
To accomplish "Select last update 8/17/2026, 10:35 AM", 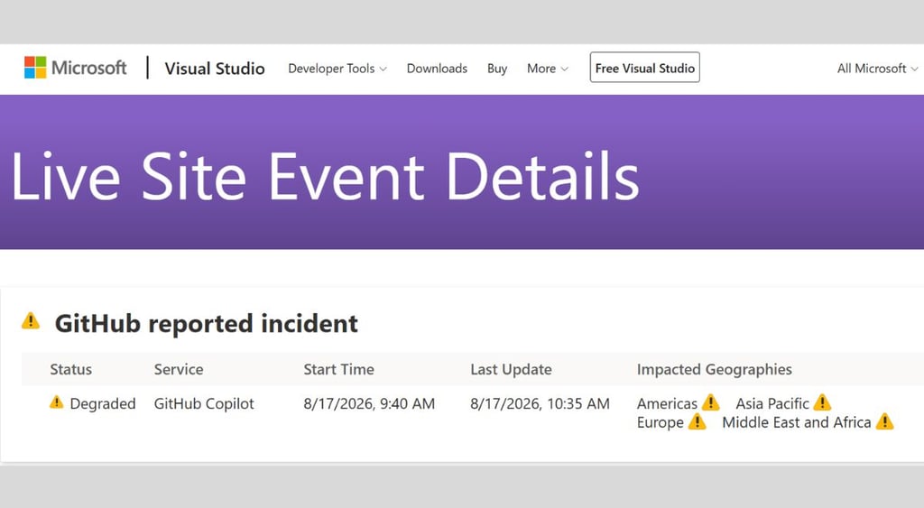I will click(x=540, y=403).
